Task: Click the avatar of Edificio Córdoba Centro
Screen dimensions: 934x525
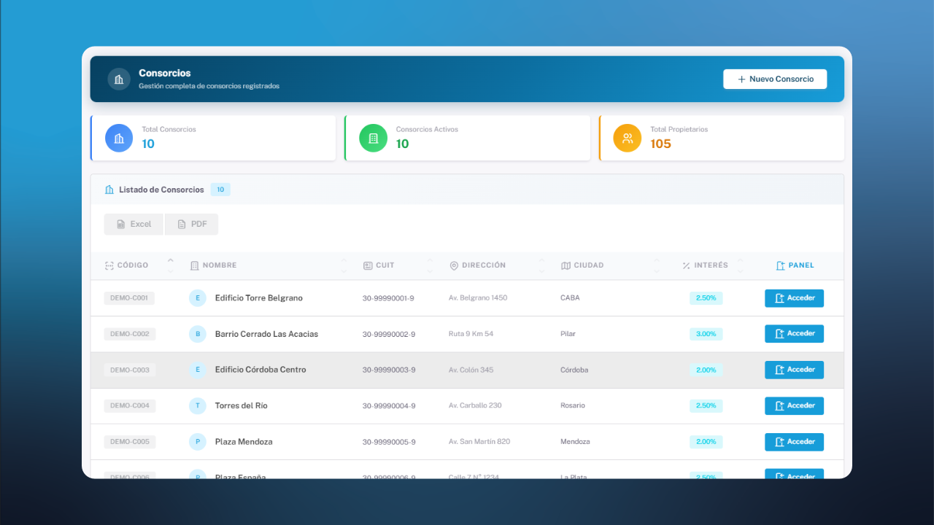Action: (198, 370)
